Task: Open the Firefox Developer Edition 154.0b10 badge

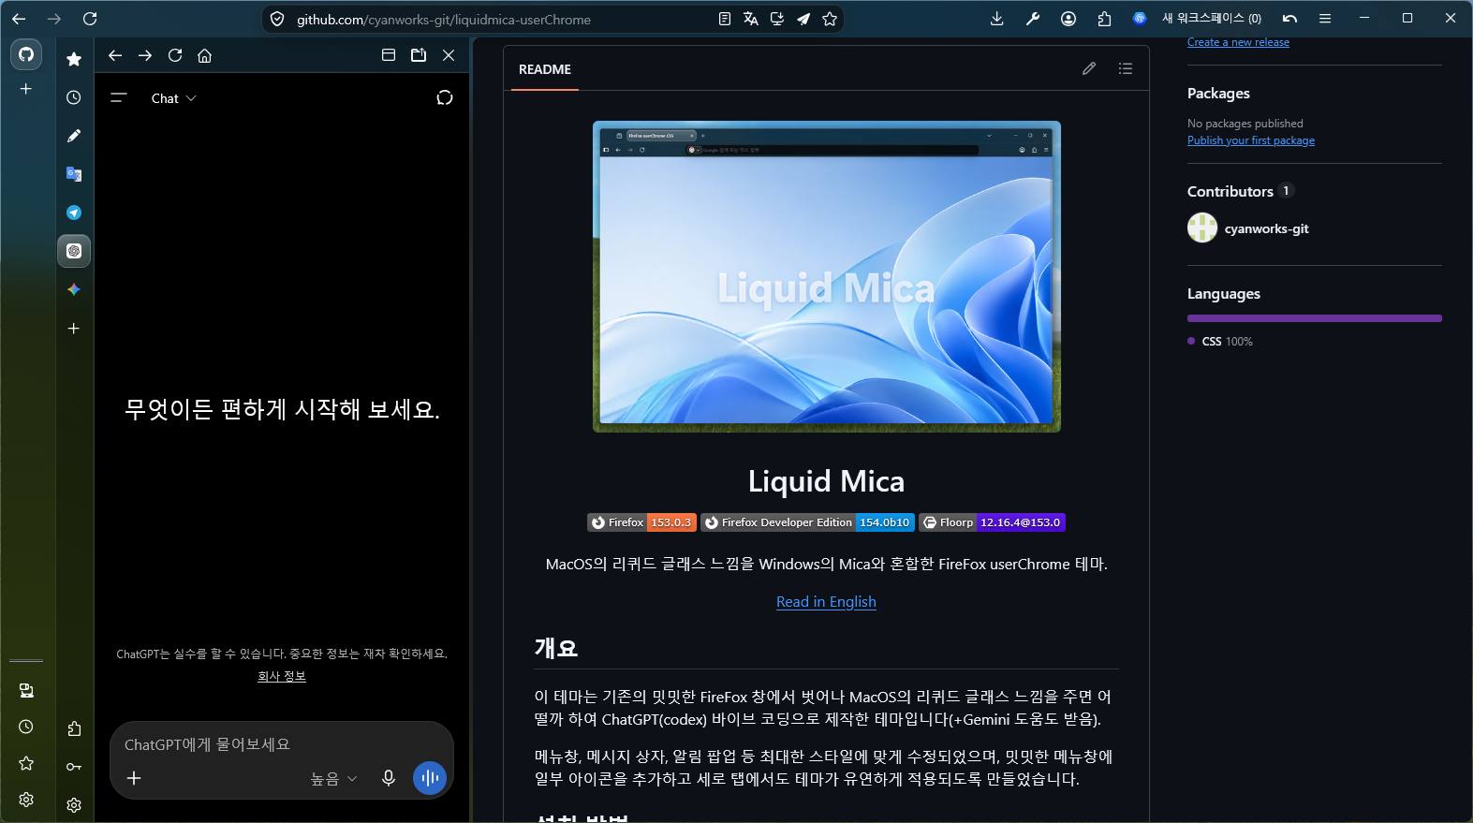Action: (x=807, y=522)
